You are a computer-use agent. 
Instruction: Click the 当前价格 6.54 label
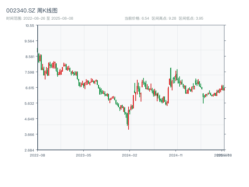(x=137, y=18)
